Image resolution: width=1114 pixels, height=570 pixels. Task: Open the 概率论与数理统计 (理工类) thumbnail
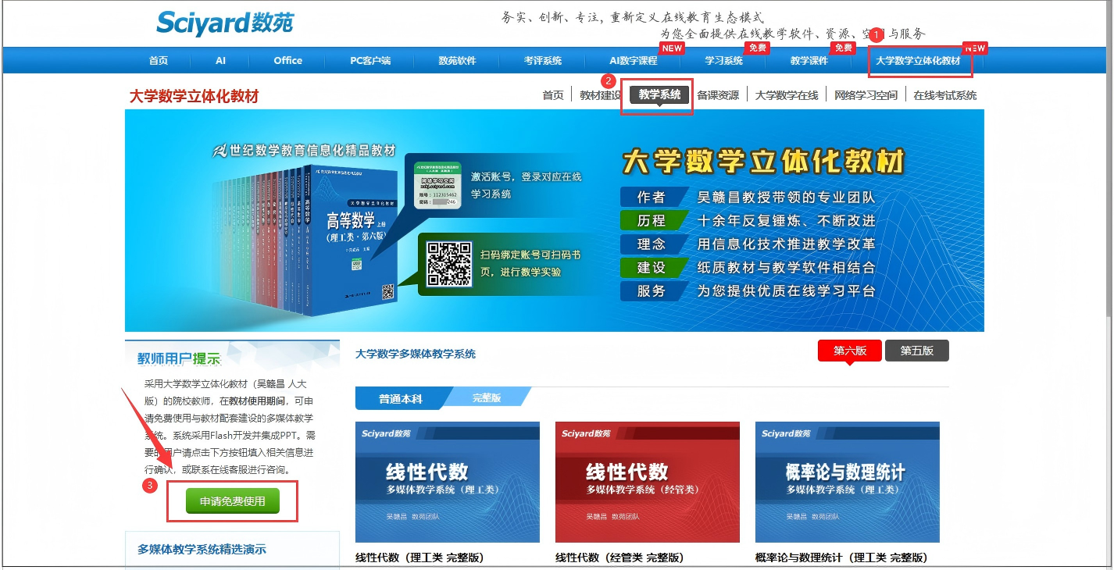point(848,482)
